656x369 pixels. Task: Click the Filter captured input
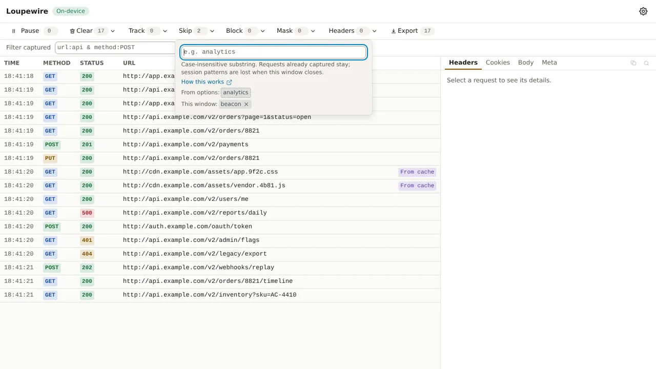115,47
